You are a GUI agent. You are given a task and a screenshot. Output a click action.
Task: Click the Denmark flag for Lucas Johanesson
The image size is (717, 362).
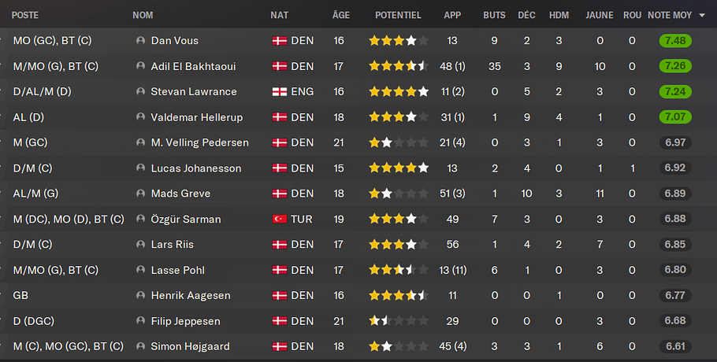point(279,168)
